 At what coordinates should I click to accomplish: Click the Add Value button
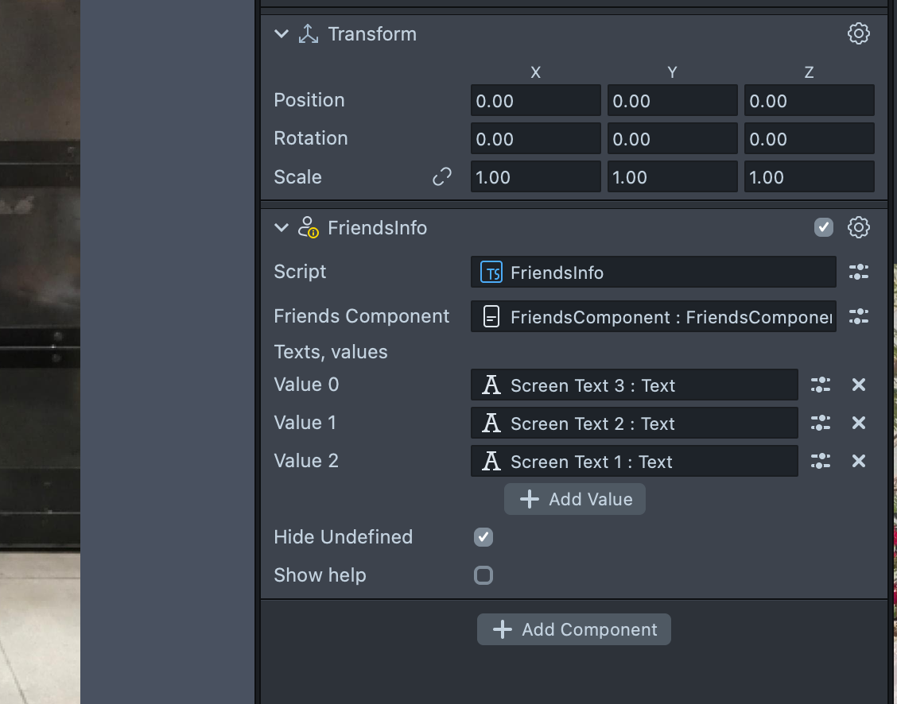(x=574, y=500)
